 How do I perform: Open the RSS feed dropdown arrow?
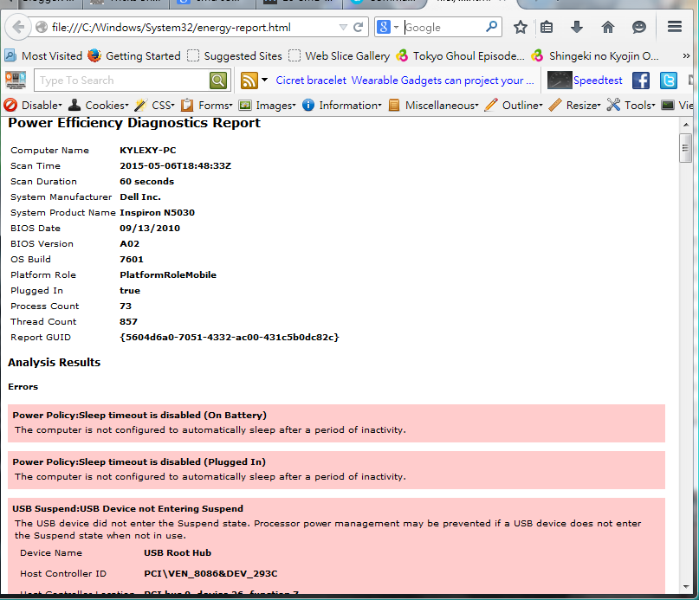[x=264, y=81]
